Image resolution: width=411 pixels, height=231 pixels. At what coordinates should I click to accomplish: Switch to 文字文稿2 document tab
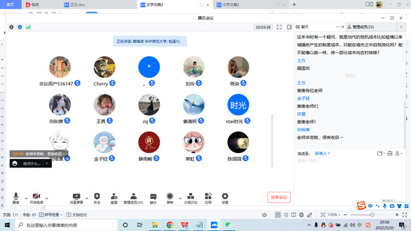click(231, 5)
